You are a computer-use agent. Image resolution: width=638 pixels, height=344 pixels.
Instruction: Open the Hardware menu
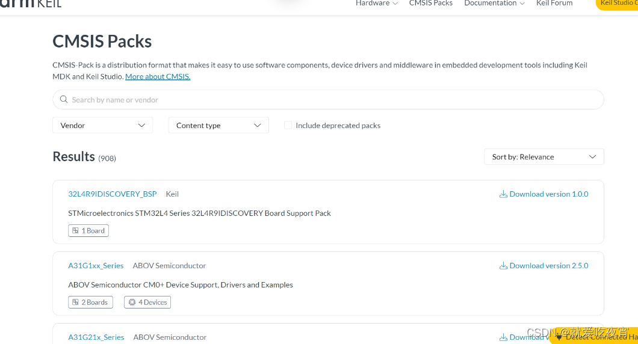tap(376, 3)
